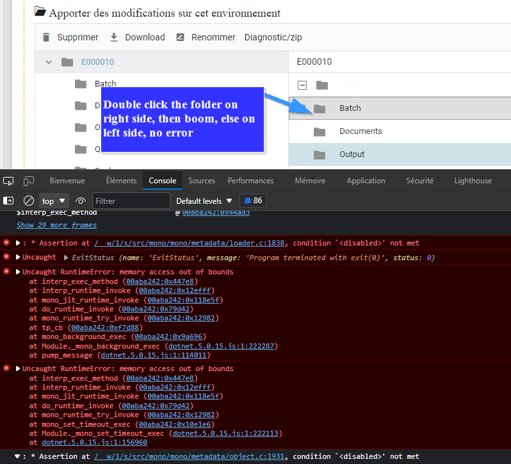
Task: Create live expression using the eye icon
Action: (81, 201)
